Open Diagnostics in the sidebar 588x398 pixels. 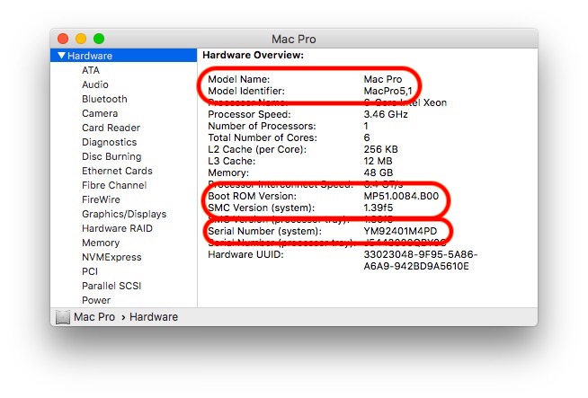tap(110, 142)
